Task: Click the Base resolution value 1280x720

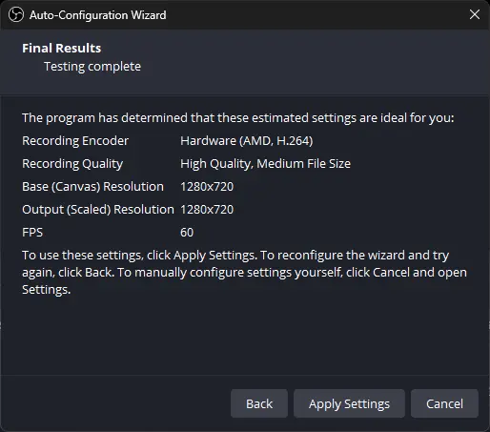Action: point(207,187)
